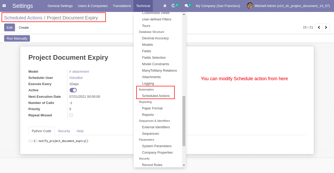Switch to Help tab
This screenshot has width=334, height=173.
(x=80, y=131)
